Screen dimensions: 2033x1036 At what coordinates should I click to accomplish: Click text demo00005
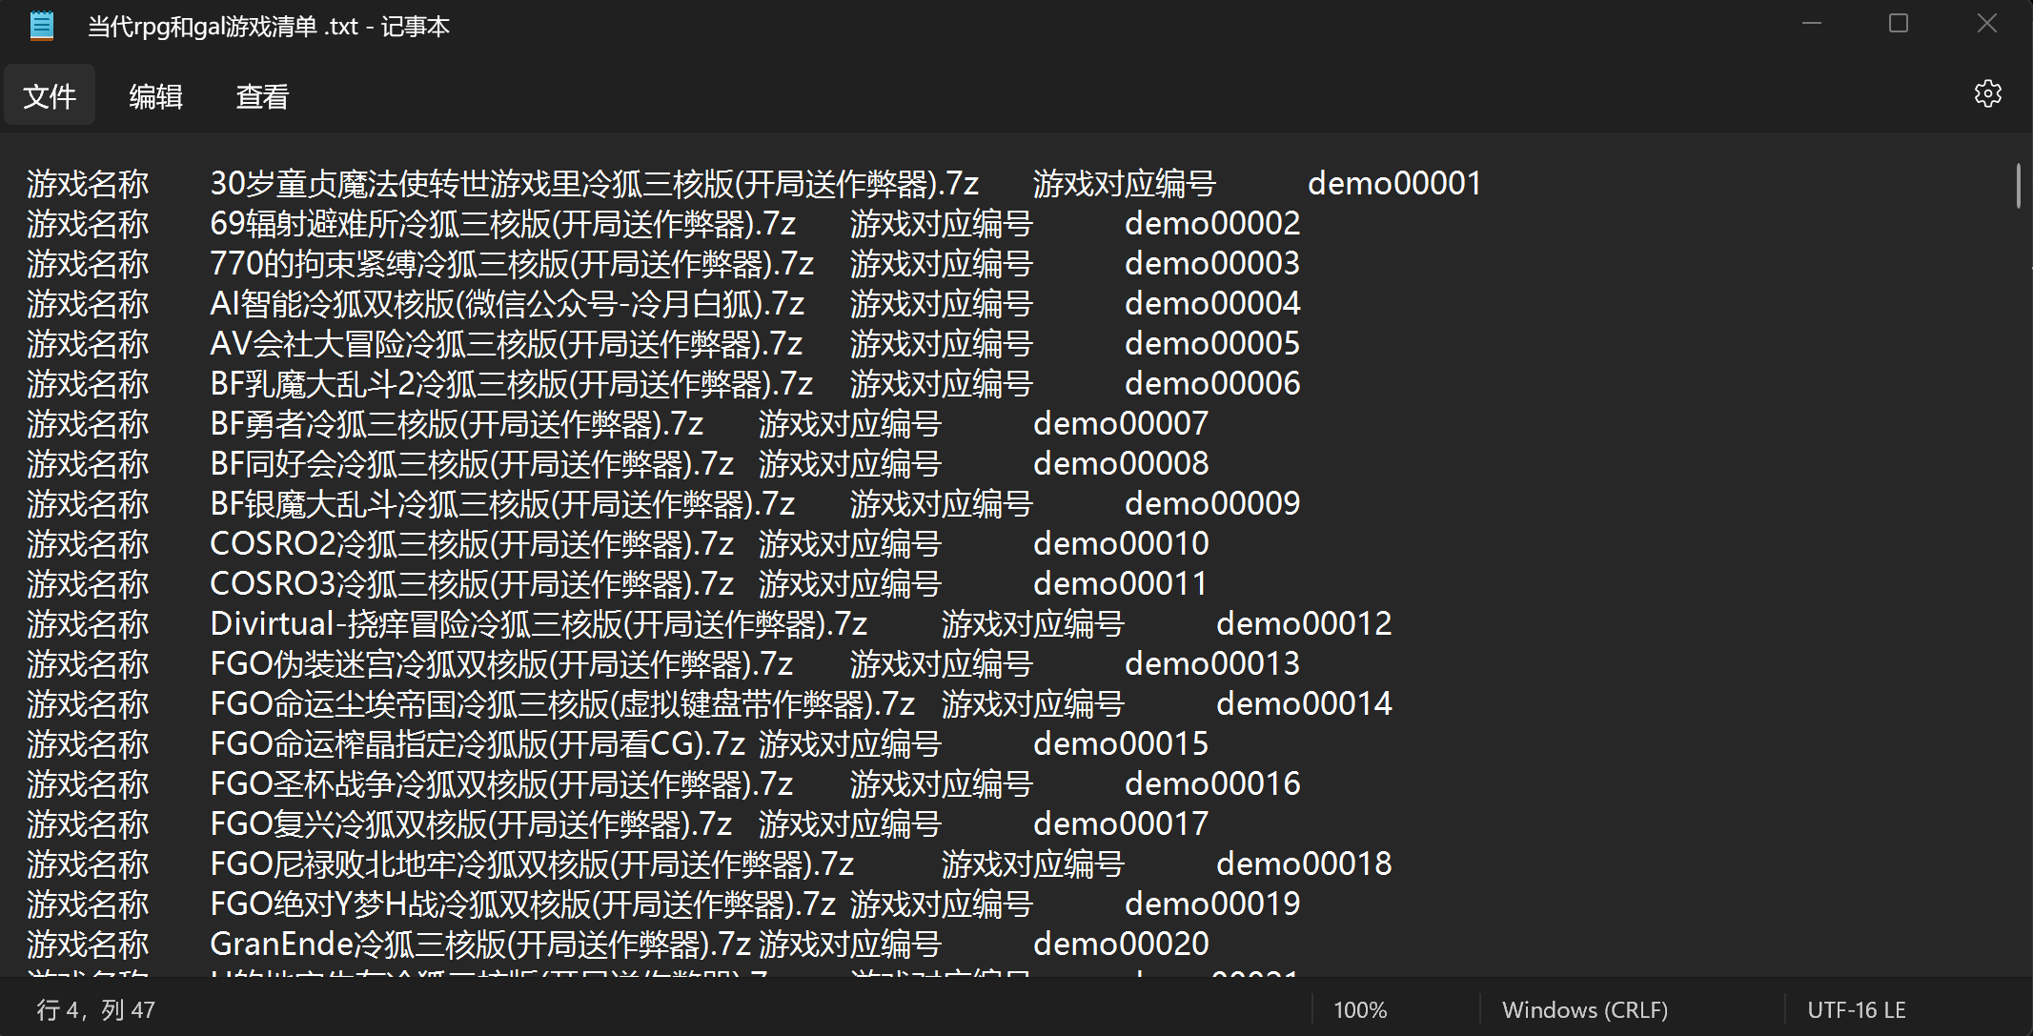[x=1212, y=343]
